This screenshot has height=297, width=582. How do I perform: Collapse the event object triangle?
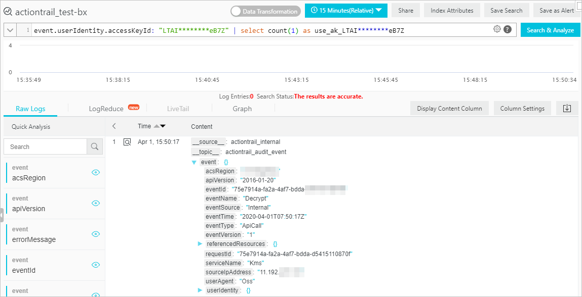click(x=194, y=162)
